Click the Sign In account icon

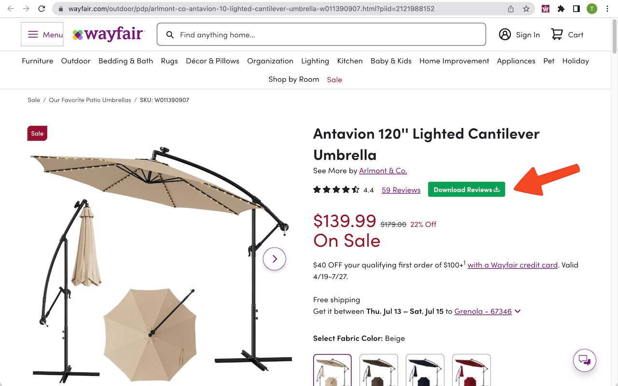click(x=505, y=34)
